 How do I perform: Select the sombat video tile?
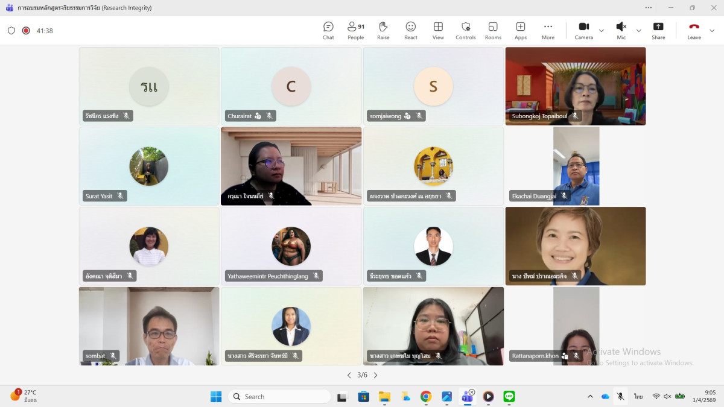click(149, 326)
